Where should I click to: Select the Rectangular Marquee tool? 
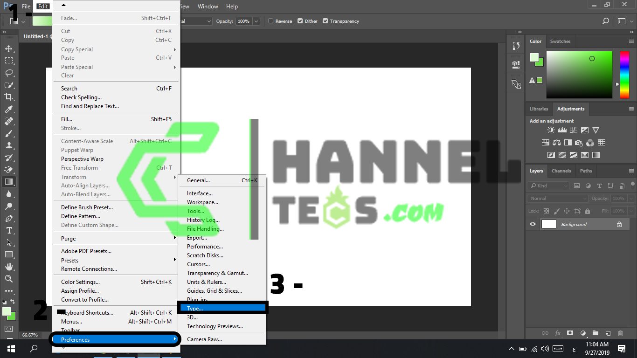pos(9,61)
